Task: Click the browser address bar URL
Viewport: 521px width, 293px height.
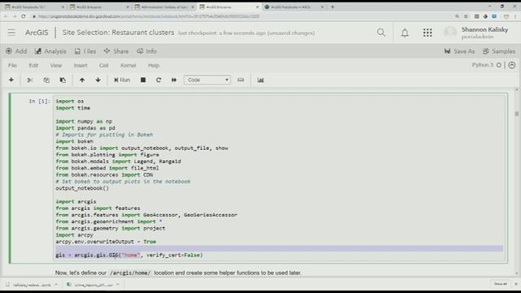Action: [149, 16]
